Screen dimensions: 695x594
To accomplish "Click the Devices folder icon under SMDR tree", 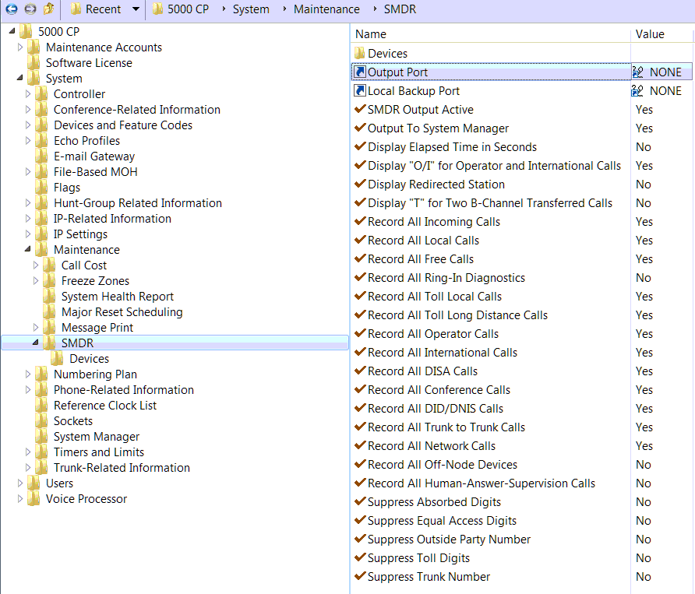I will point(57,358).
